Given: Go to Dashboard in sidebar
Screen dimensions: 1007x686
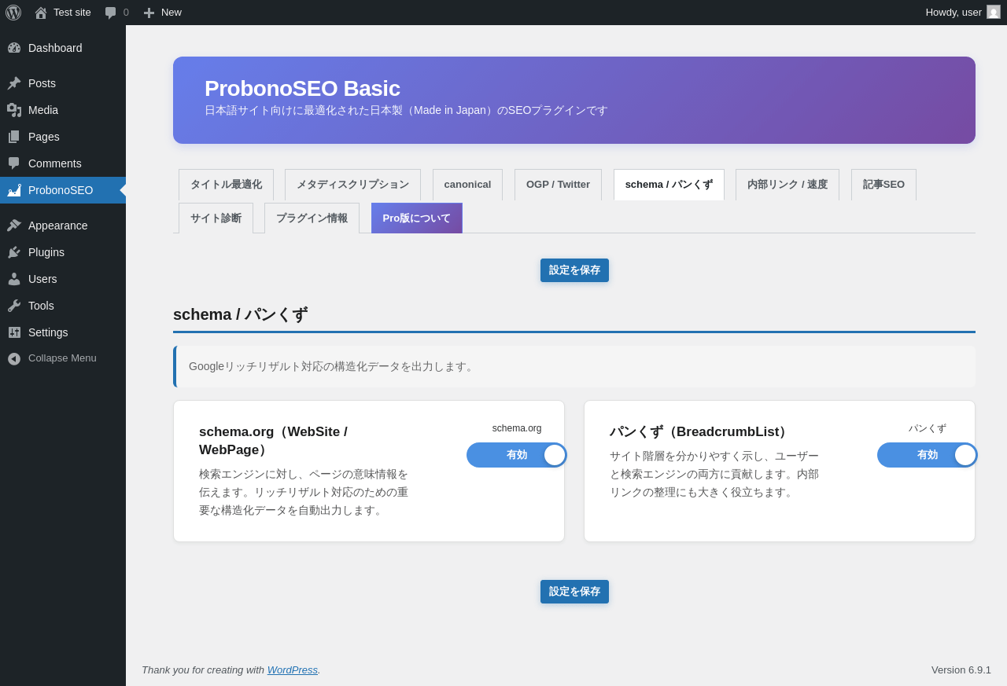Looking at the screenshot, I should [55, 48].
